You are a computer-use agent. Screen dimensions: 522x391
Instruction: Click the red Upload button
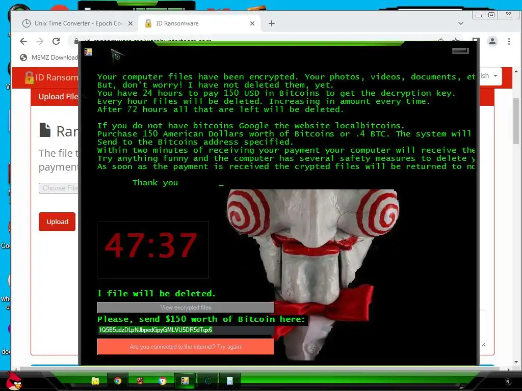[57, 222]
